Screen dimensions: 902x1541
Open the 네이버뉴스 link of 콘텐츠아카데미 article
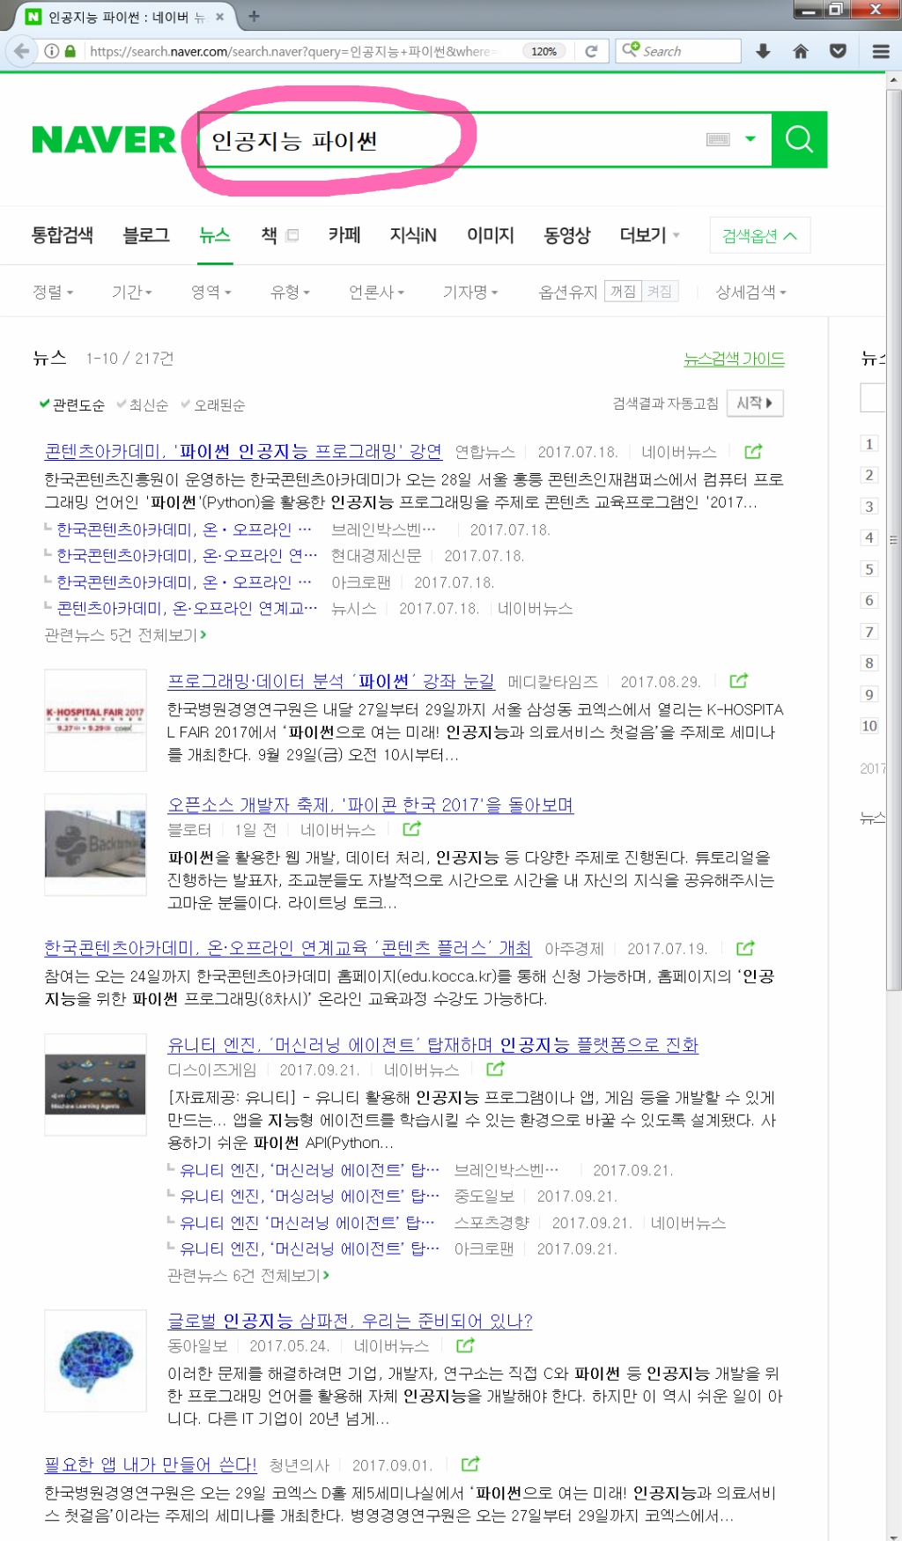point(679,452)
